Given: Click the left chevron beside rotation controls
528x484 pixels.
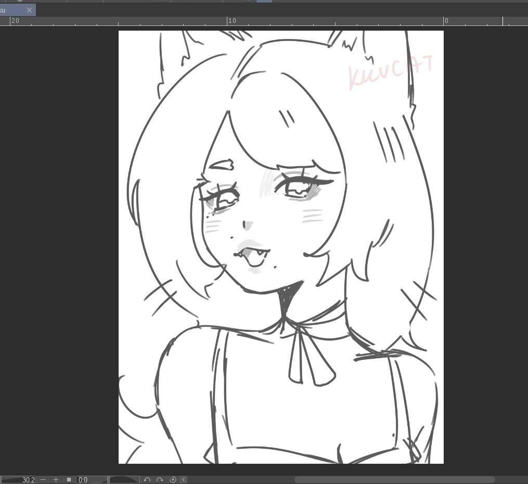Looking at the screenshot, I should [x=184, y=480].
